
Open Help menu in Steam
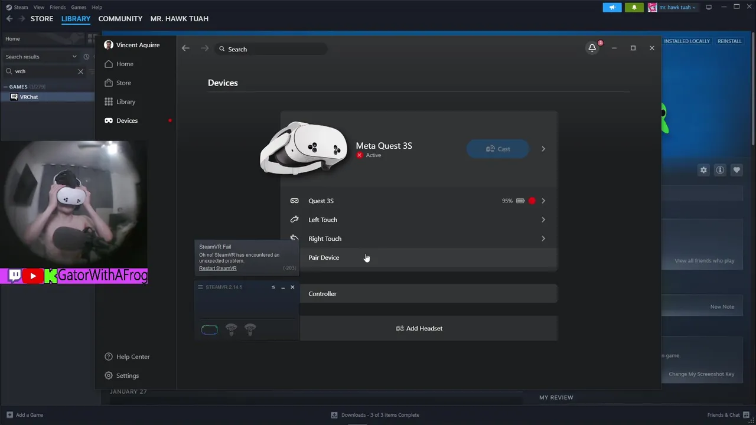[x=97, y=7]
